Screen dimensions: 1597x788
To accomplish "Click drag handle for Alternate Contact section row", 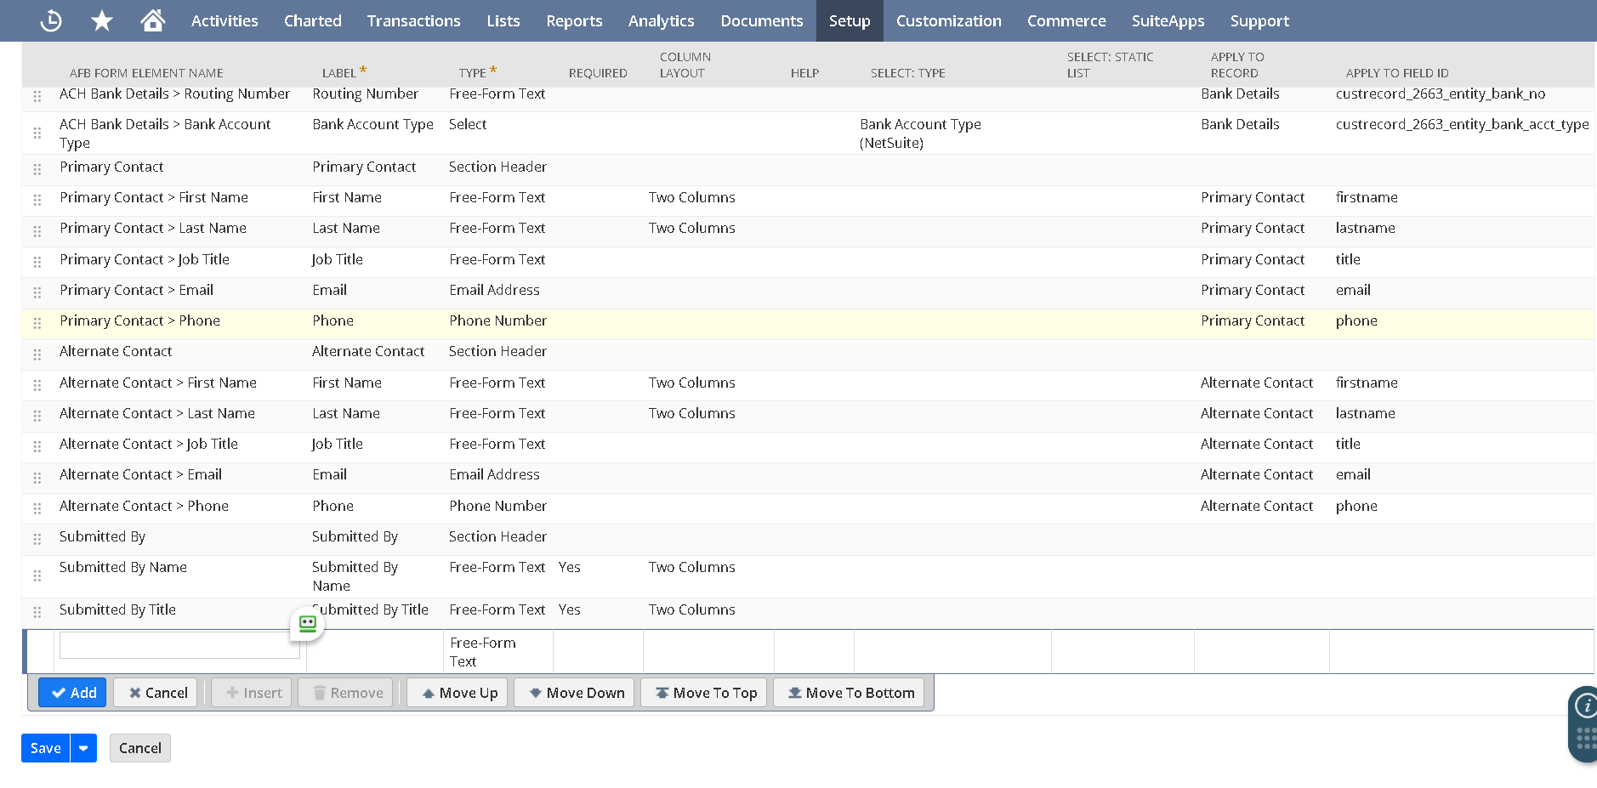I will (x=37, y=354).
